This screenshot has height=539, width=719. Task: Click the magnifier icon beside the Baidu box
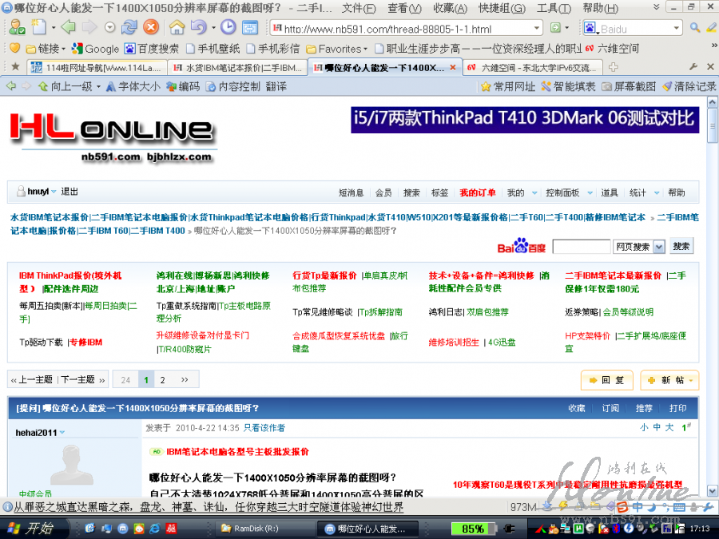694,28
